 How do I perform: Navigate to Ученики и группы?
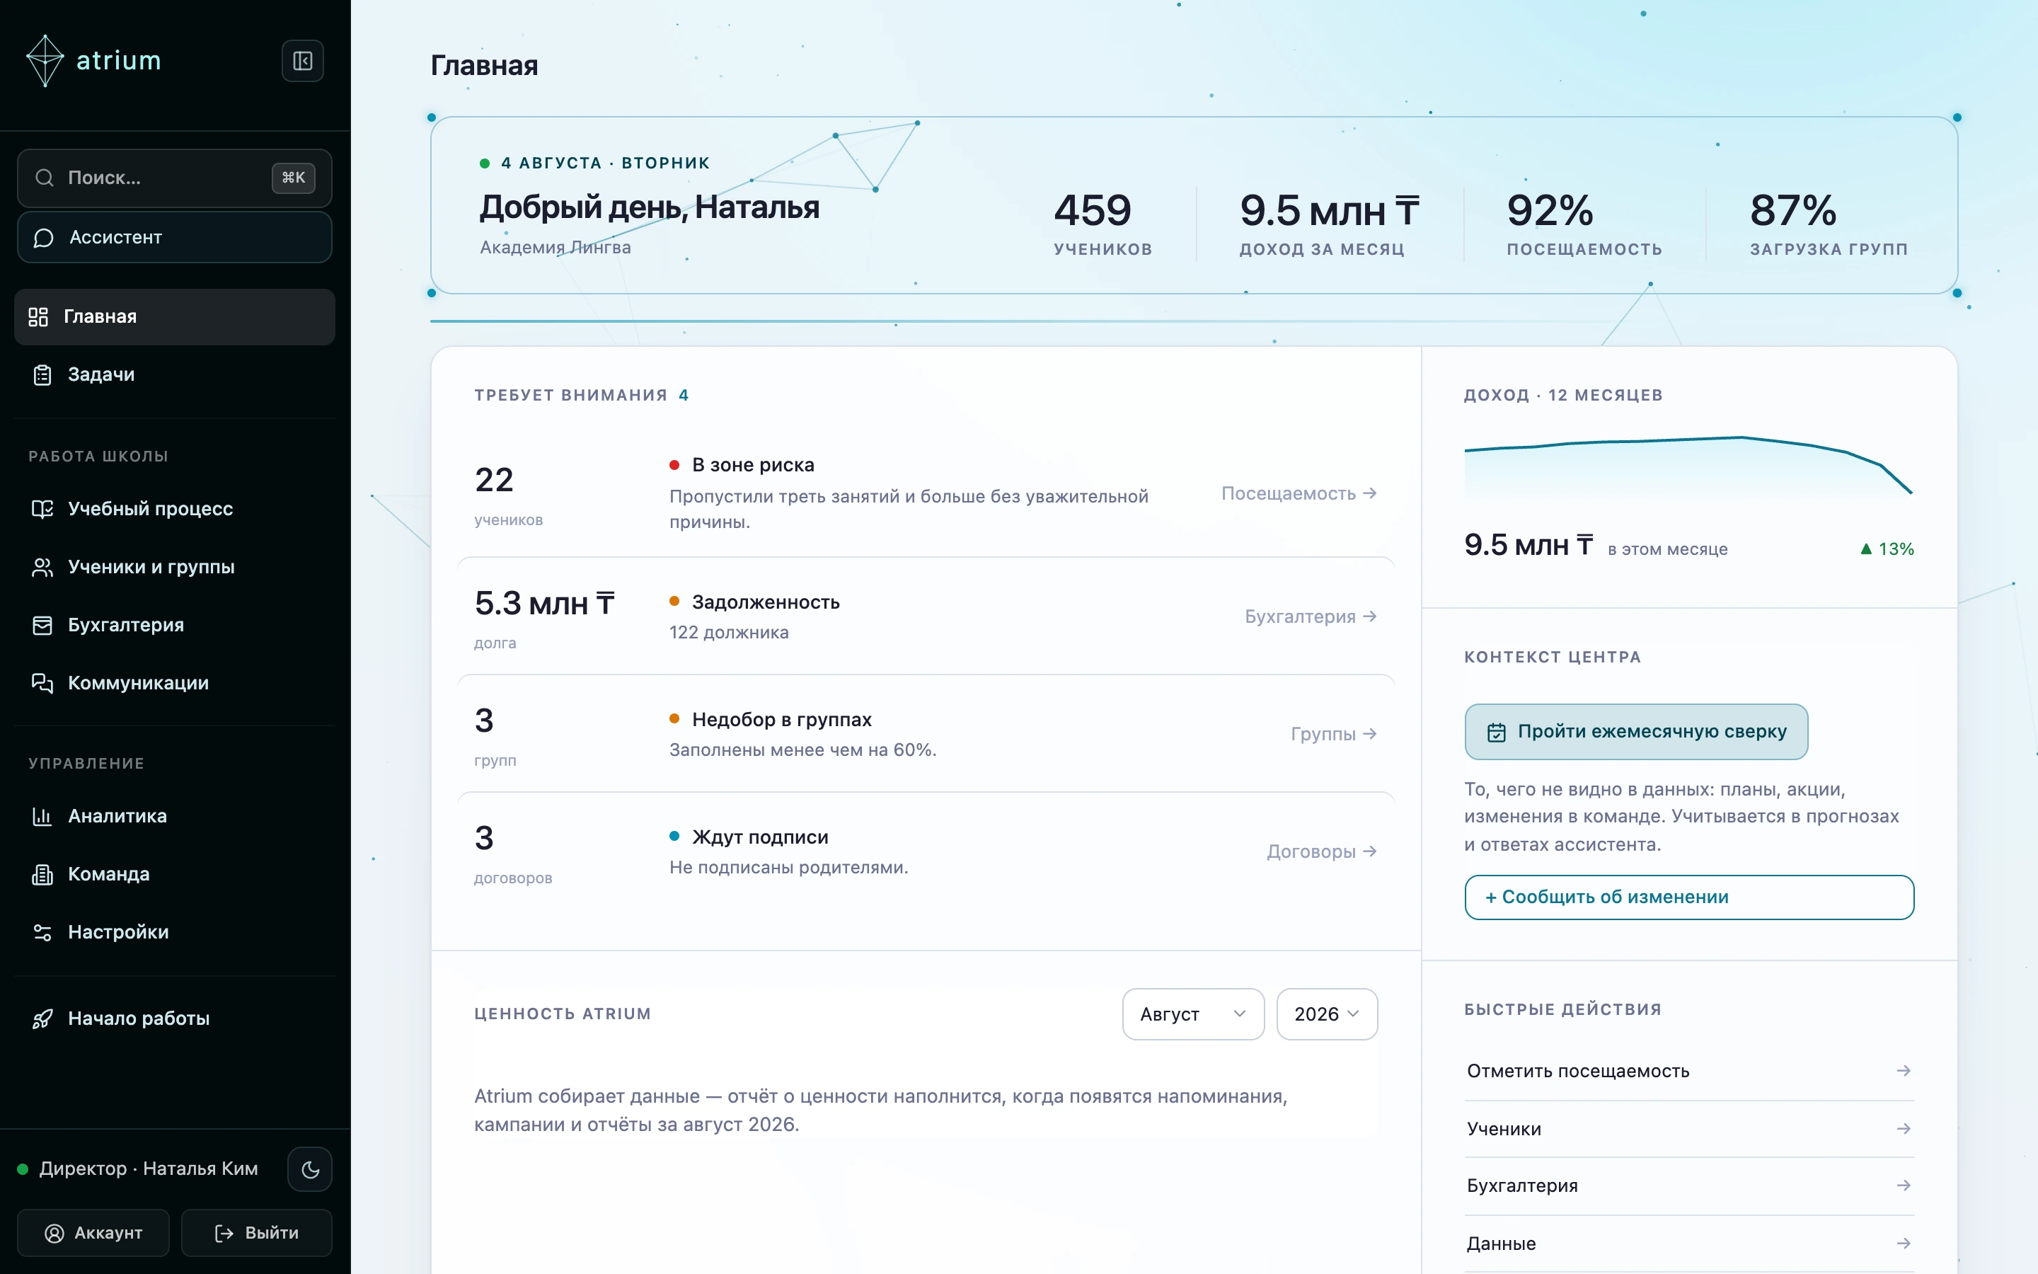(x=175, y=567)
